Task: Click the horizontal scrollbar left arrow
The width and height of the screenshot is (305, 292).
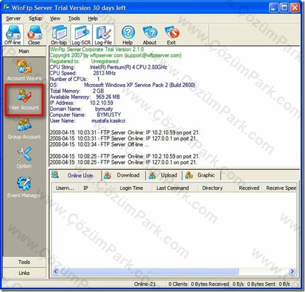Action: point(56,271)
